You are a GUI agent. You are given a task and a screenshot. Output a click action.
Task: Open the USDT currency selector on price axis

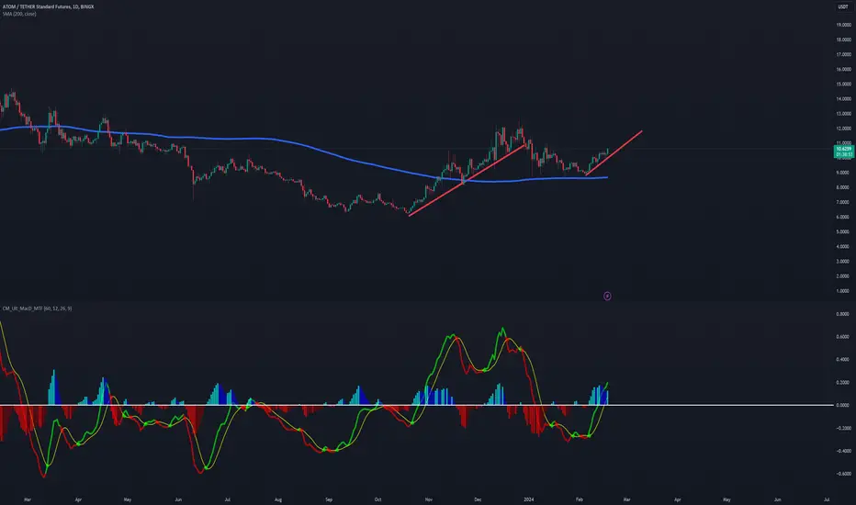(x=843, y=6)
